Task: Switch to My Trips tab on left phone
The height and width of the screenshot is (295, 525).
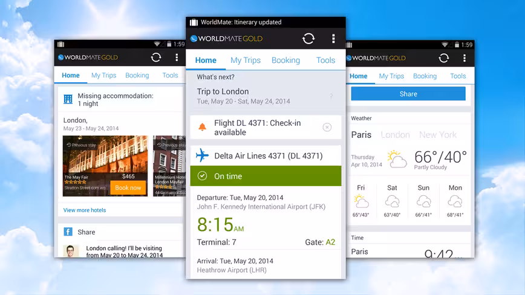Action: pos(104,75)
